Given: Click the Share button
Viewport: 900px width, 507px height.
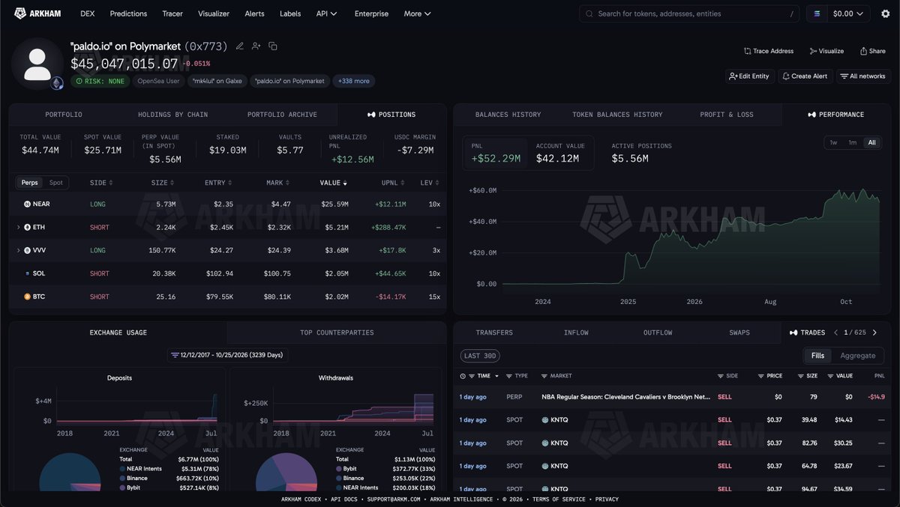Looking at the screenshot, I should 872,51.
